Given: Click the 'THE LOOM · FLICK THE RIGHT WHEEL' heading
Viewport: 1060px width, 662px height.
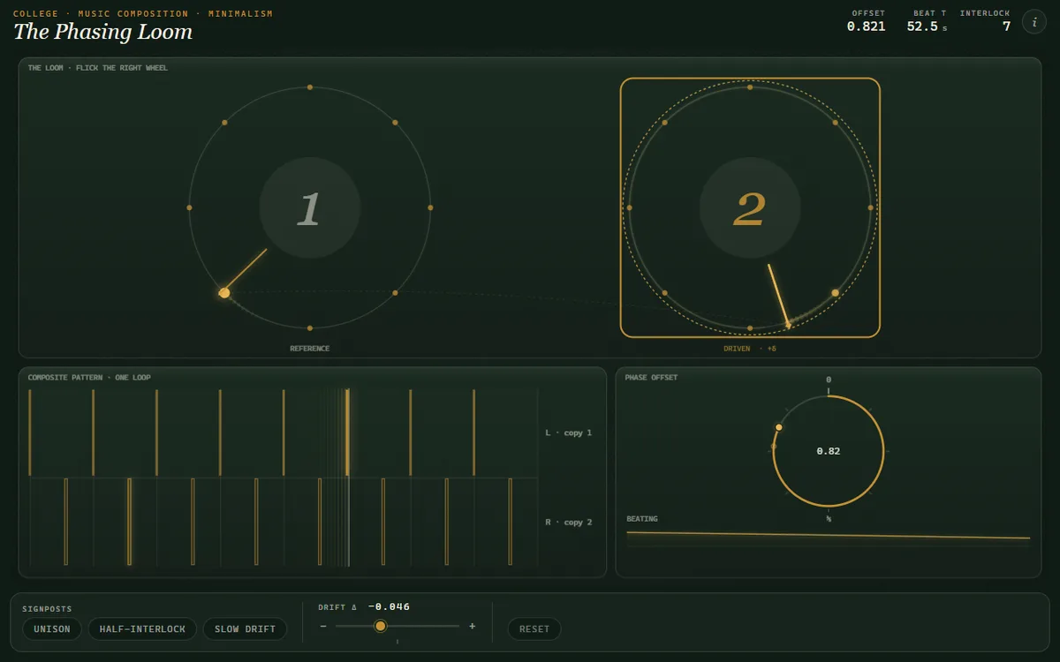Looking at the screenshot, I should click(x=98, y=68).
